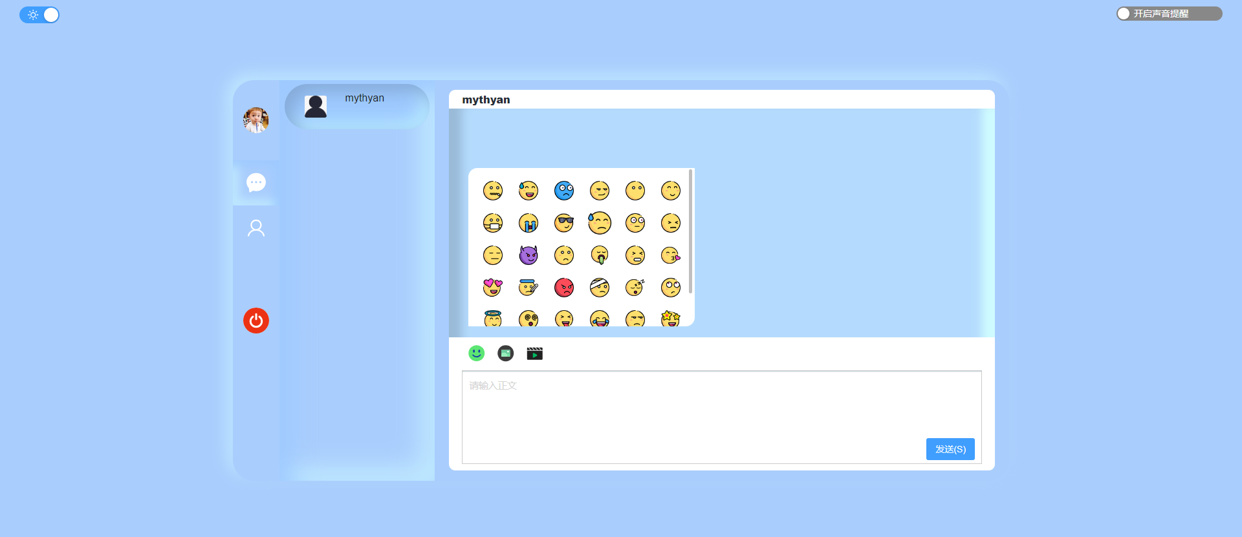Insert the laughing-with-sweat-drop emoji
Screen dimensions: 1242x537
(528, 191)
